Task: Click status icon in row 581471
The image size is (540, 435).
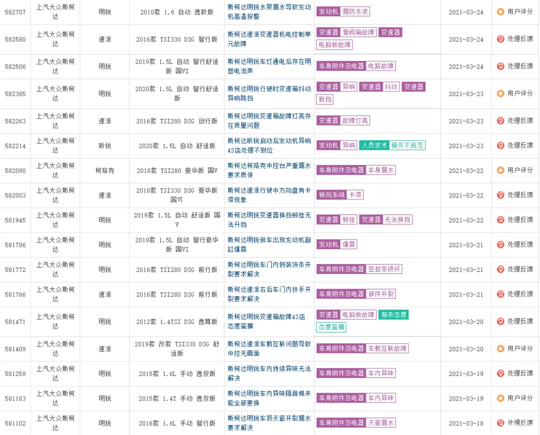Action: (x=500, y=321)
